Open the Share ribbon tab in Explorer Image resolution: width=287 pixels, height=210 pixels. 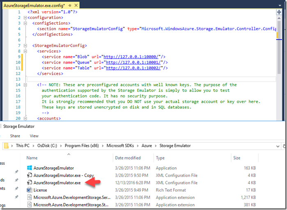click(x=15, y=136)
